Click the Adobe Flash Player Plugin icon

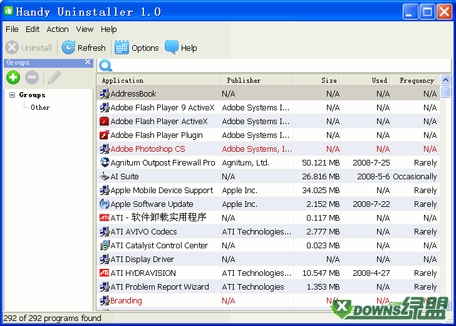(105, 135)
